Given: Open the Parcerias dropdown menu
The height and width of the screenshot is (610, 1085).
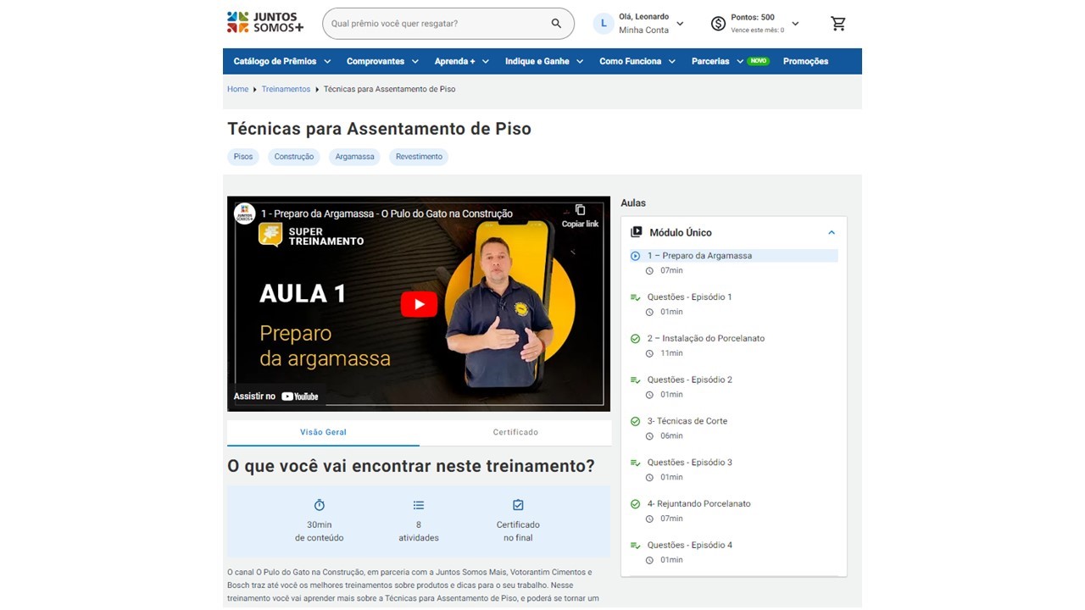Looking at the screenshot, I should tap(717, 61).
